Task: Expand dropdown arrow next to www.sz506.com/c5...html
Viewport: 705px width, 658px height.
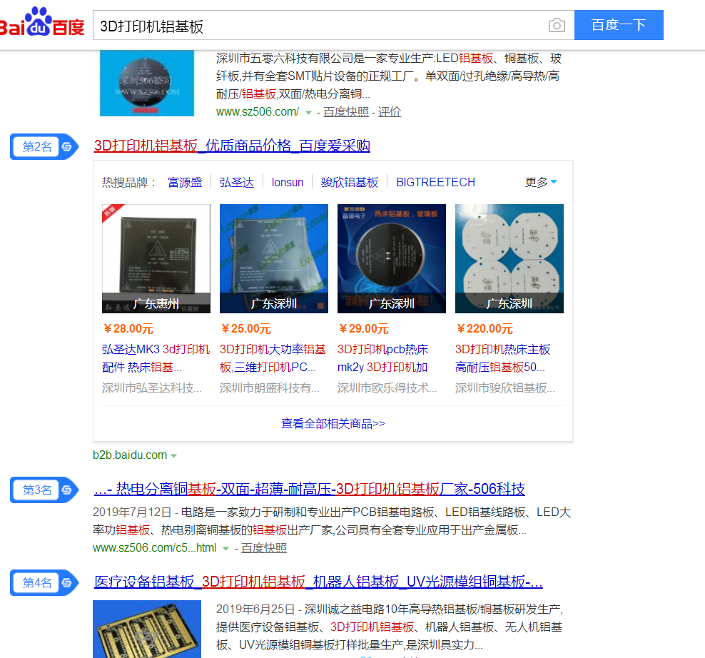Action: pyautogui.click(x=225, y=549)
